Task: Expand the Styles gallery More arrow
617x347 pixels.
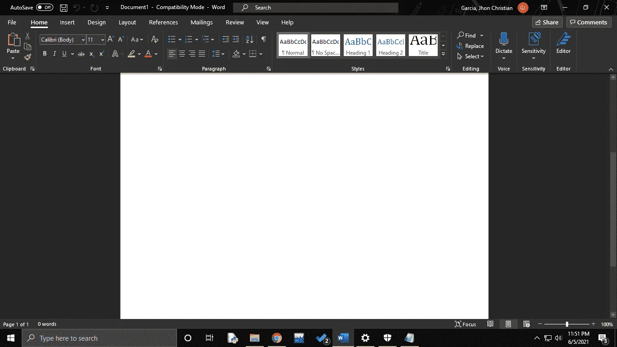Action: pos(444,54)
